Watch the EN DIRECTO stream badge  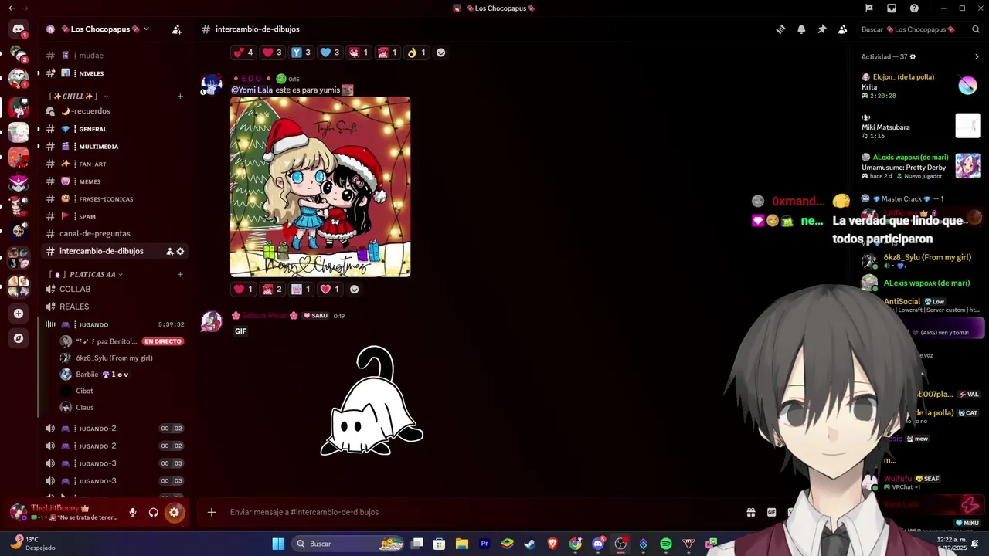[x=163, y=341]
